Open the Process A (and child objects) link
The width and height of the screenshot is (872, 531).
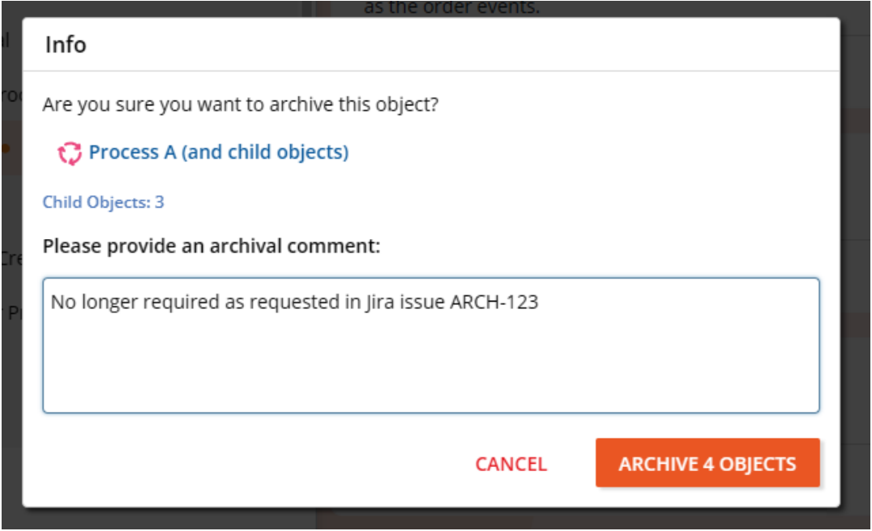(x=218, y=152)
